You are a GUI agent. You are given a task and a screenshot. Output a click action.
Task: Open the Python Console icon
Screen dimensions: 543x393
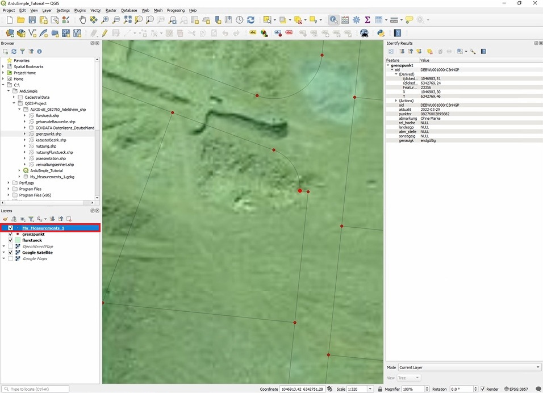[x=381, y=34]
